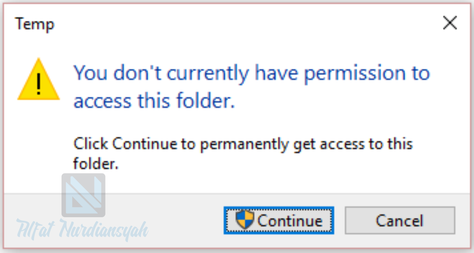Click the Continue button
This screenshot has width=474, height=253.
[279, 220]
